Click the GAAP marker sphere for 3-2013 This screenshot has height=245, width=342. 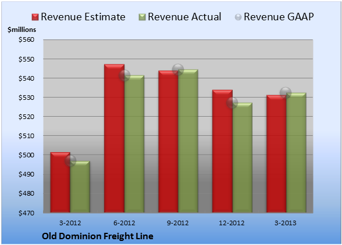coord(286,93)
